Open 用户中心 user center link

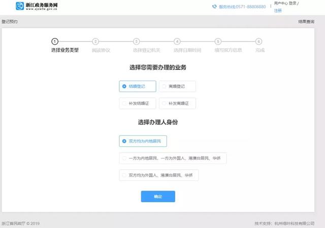pyautogui.click(x=281, y=3)
